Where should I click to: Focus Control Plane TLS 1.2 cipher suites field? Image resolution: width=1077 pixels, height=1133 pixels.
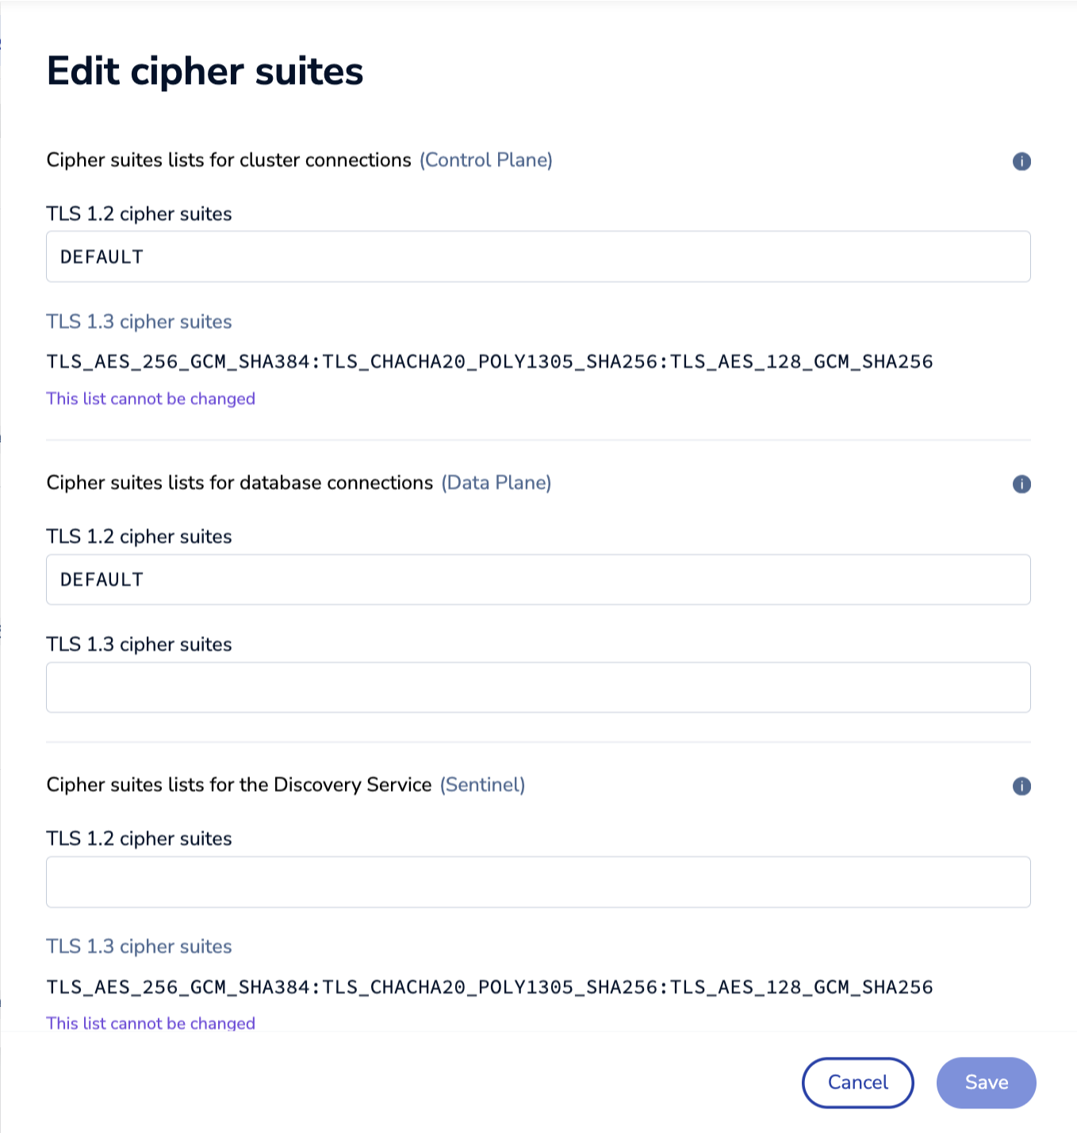click(538, 257)
